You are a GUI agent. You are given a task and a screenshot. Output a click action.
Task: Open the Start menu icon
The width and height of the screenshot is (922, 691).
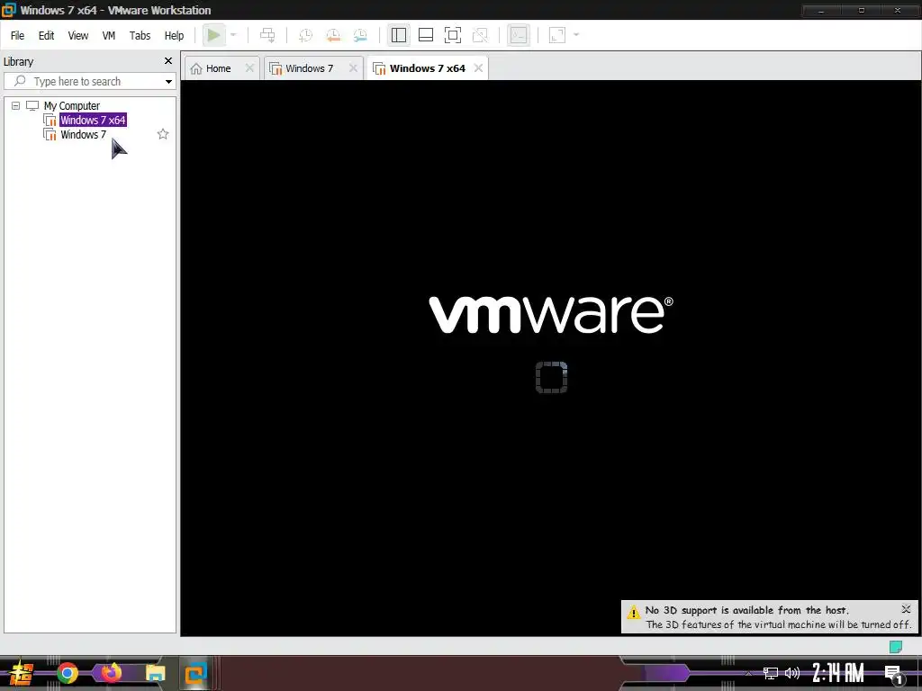click(22, 673)
